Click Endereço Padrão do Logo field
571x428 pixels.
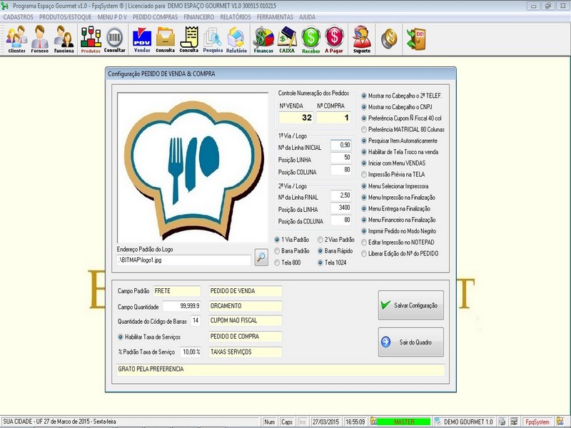pos(184,260)
